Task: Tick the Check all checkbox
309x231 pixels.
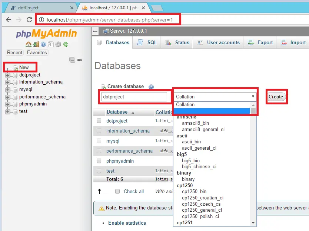Action: (x=117, y=191)
